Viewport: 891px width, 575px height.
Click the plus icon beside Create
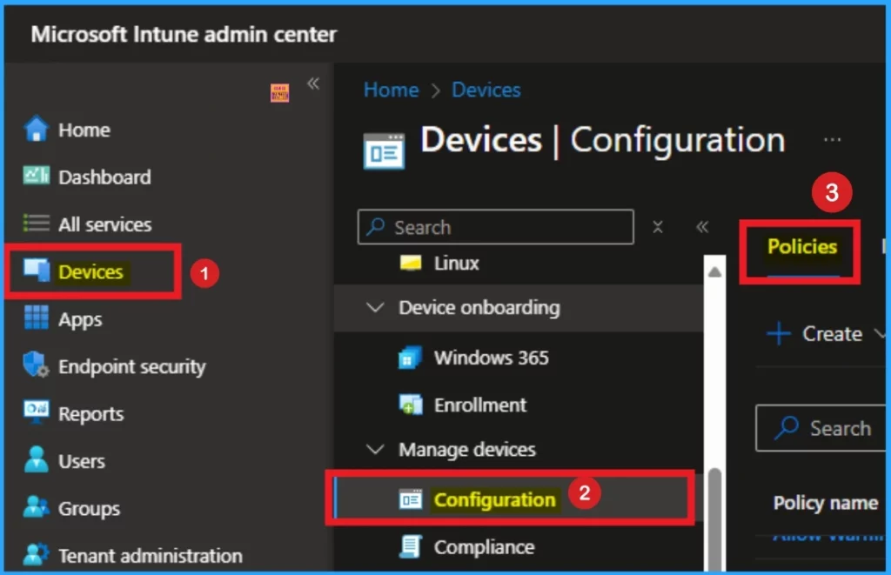(779, 333)
